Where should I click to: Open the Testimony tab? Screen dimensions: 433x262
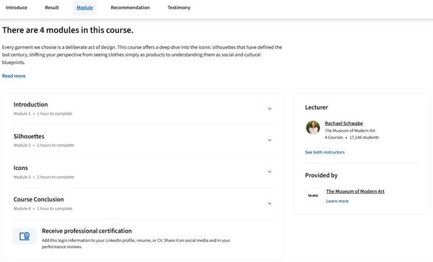click(179, 8)
